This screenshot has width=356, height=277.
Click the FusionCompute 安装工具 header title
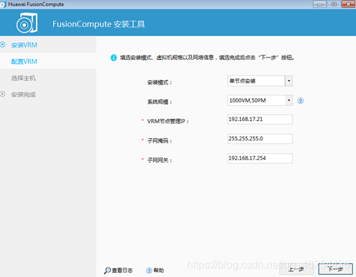99,24
